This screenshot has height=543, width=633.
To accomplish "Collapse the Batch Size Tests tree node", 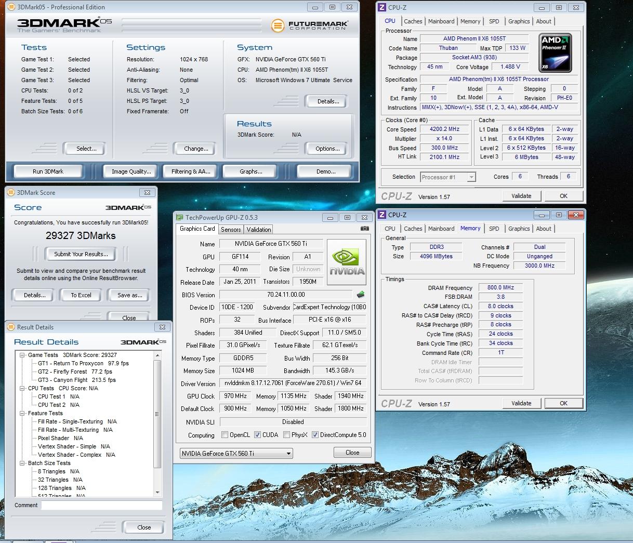I will [22, 463].
